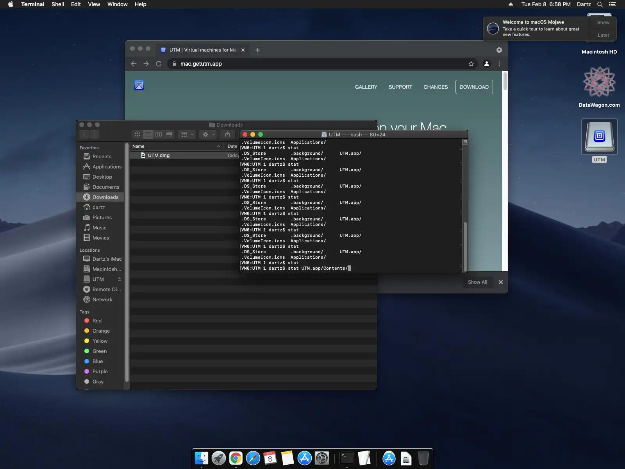Open the Trash in the Dock
The height and width of the screenshot is (469, 625).
pyautogui.click(x=423, y=458)
